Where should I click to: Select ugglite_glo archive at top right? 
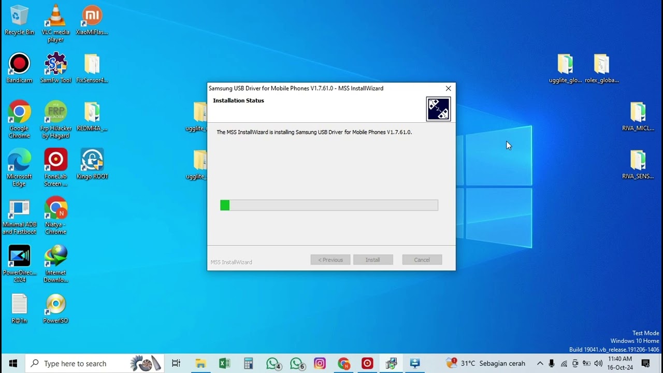(565, 68)
